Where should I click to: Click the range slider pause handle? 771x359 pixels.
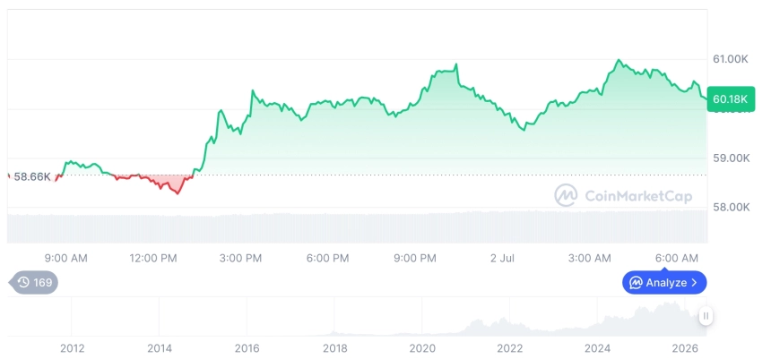point(706,316)
